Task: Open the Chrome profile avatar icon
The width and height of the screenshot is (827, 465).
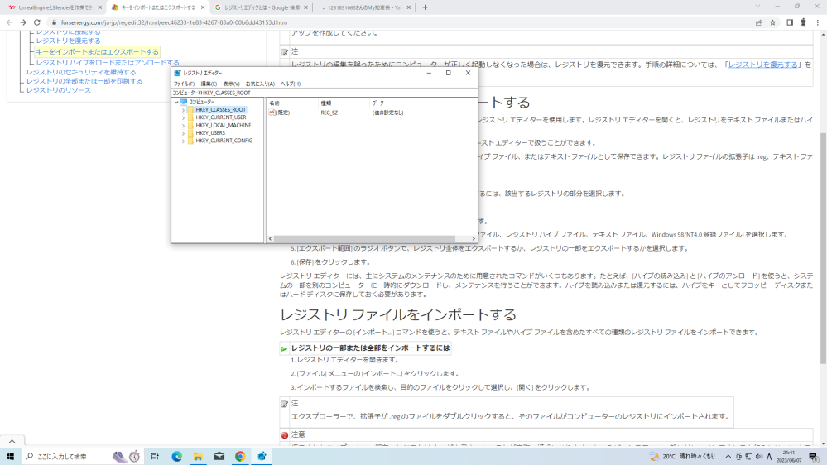Action: [803, 22]
